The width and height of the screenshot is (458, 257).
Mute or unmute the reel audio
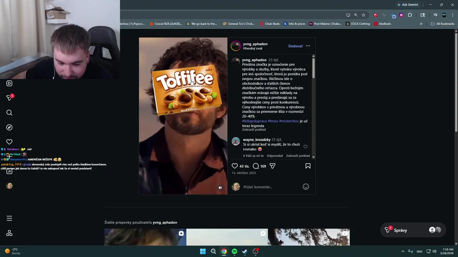point(220,187)
